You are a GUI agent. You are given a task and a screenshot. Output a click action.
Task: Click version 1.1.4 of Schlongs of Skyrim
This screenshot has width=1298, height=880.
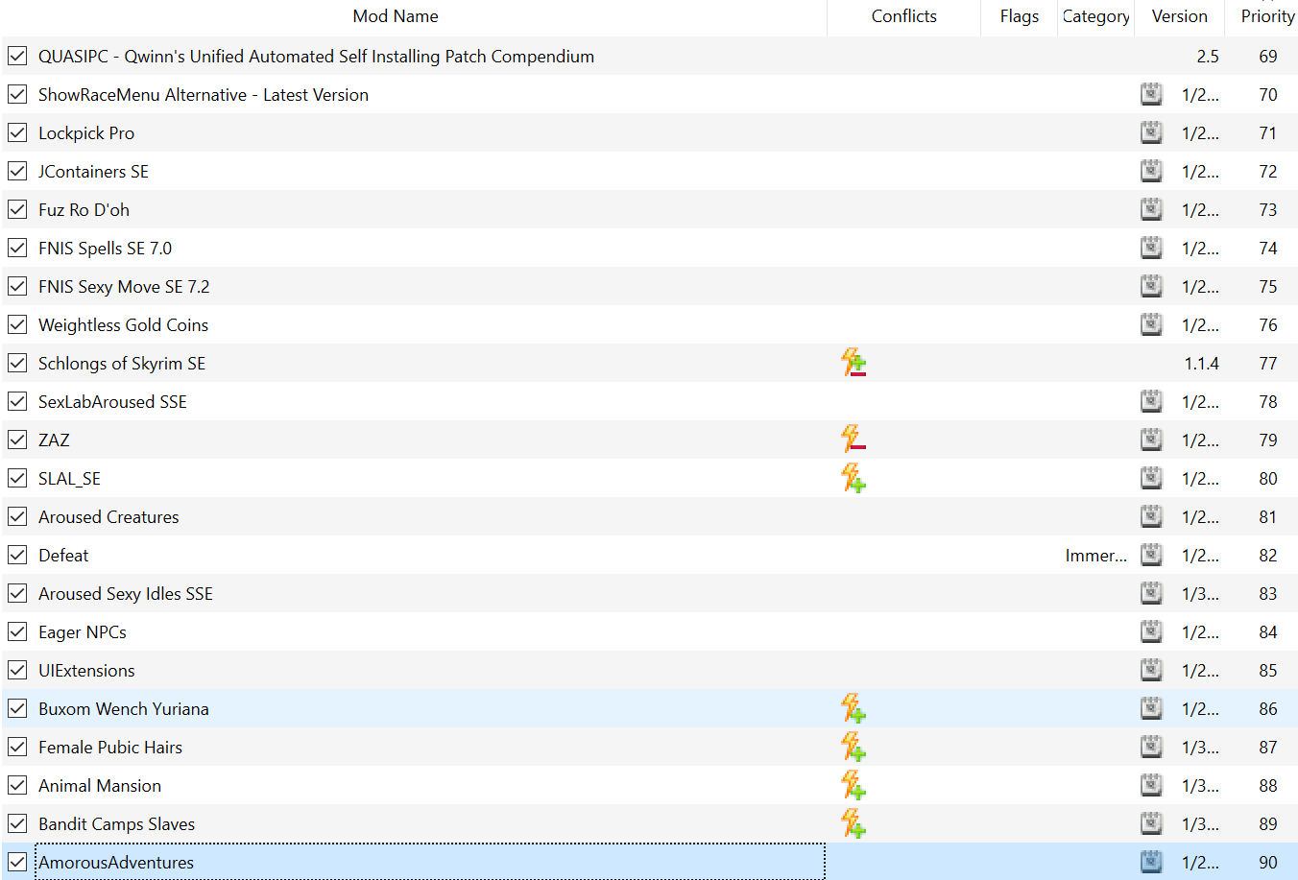coord(1202,364)
